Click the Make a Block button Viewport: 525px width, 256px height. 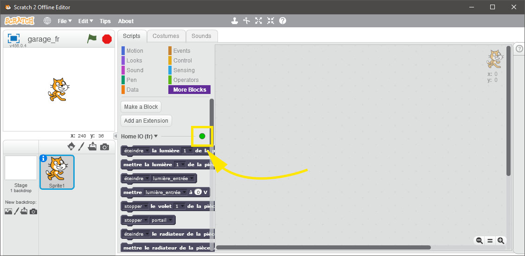pos(141,107)
